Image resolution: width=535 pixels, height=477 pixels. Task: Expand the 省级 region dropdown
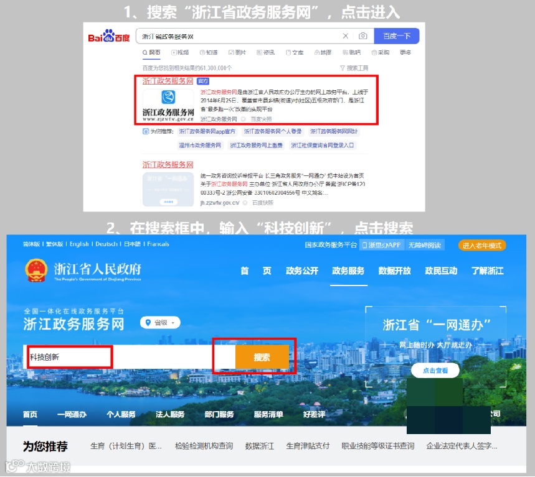(160, 323)
